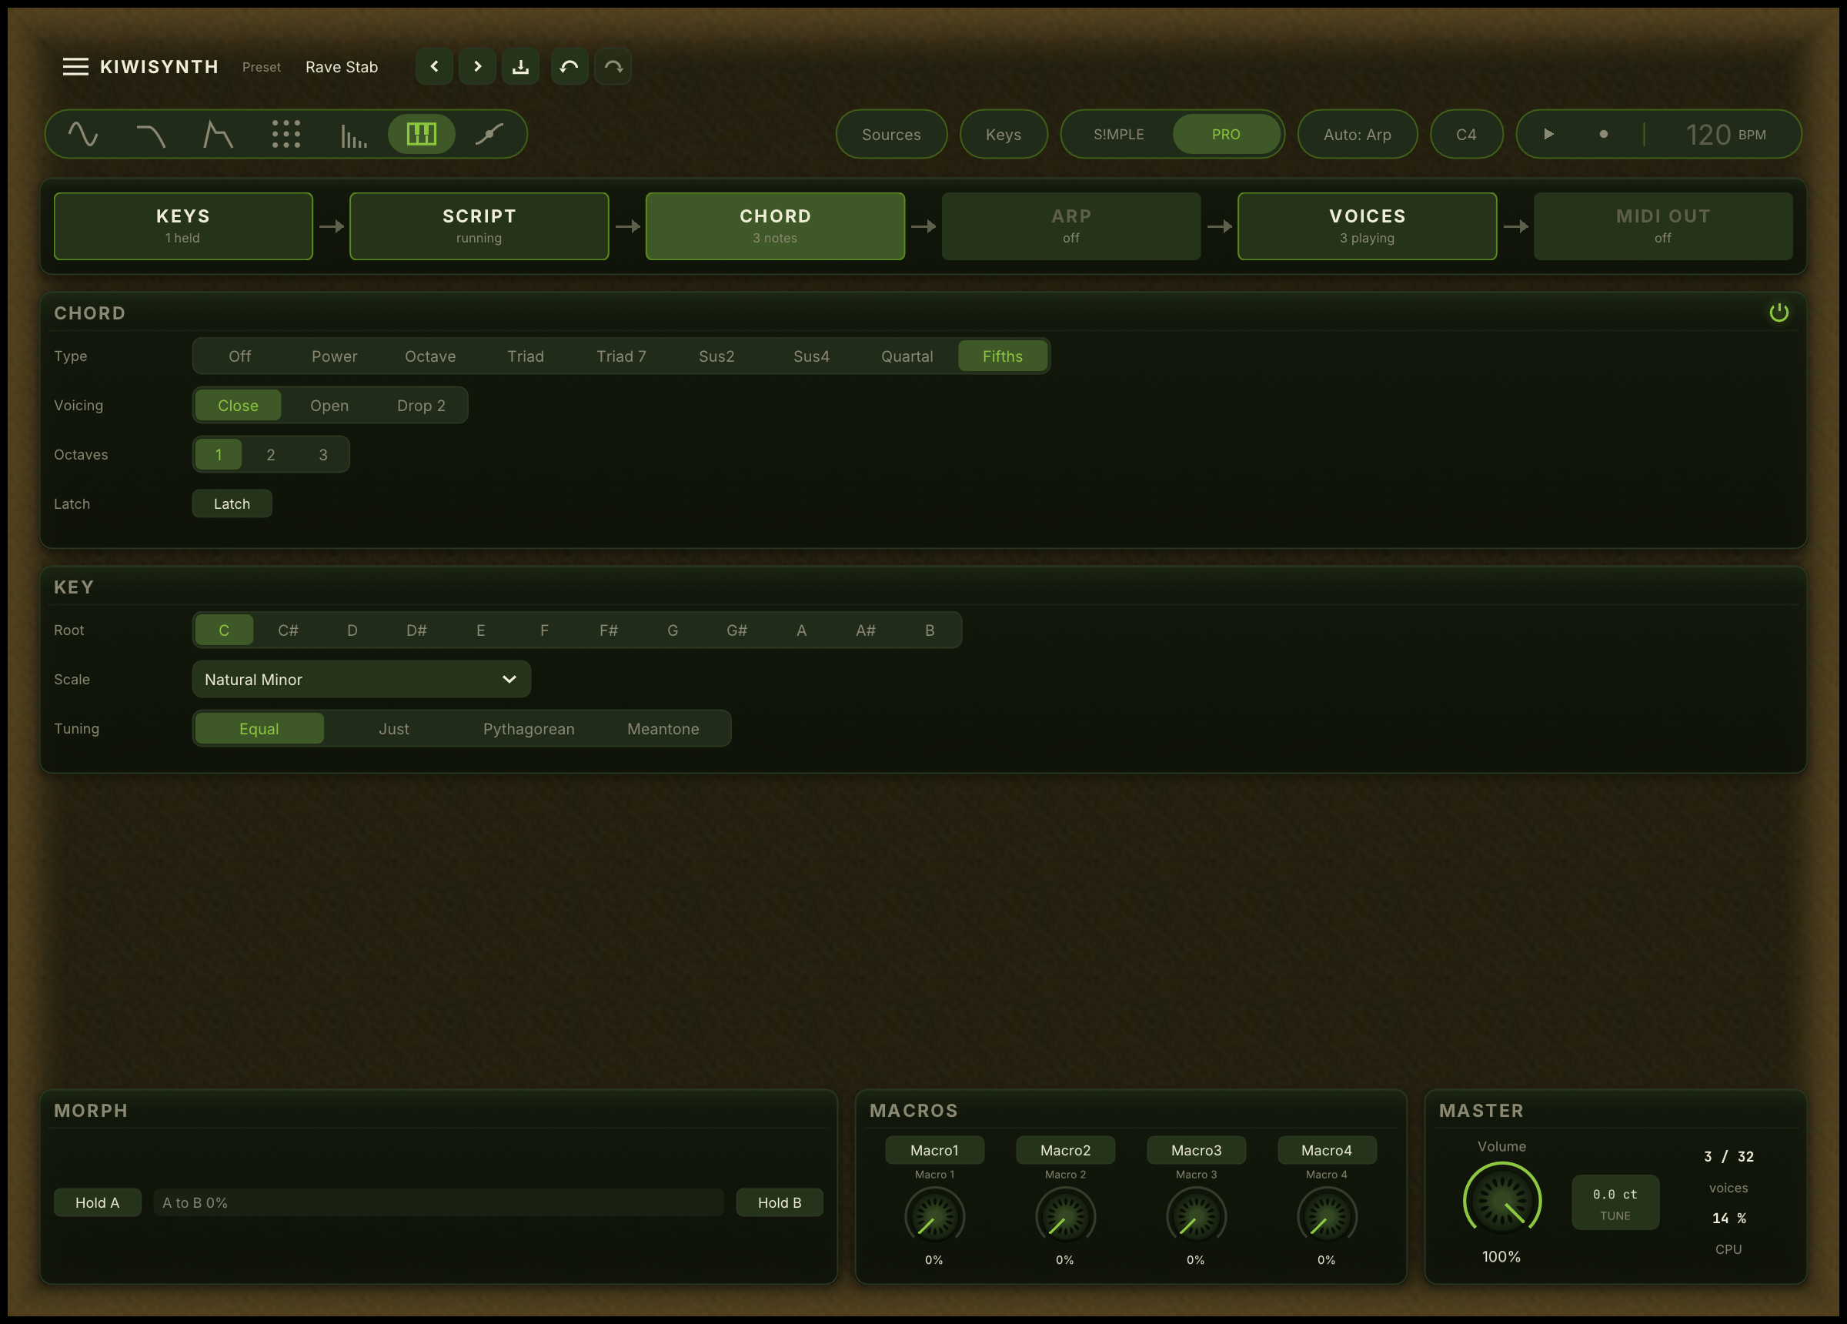This screenshot has width=1847, height=1324.
Task: Start playback with the play icon
Action: 1549,135
